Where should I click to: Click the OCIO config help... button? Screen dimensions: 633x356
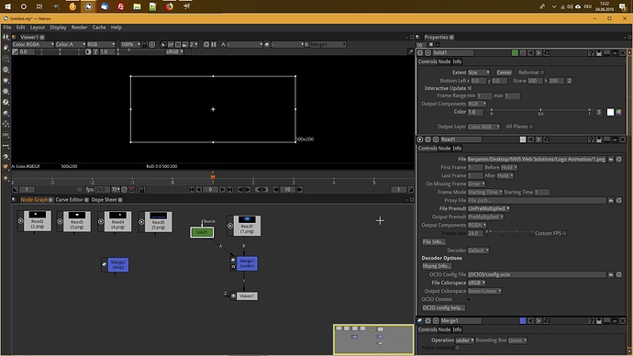443,307
